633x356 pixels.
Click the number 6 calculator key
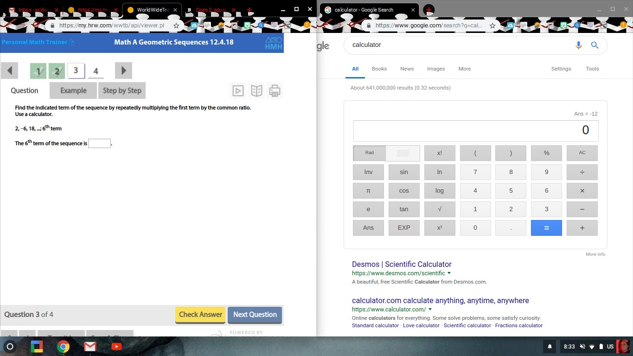tap(546, 190)
